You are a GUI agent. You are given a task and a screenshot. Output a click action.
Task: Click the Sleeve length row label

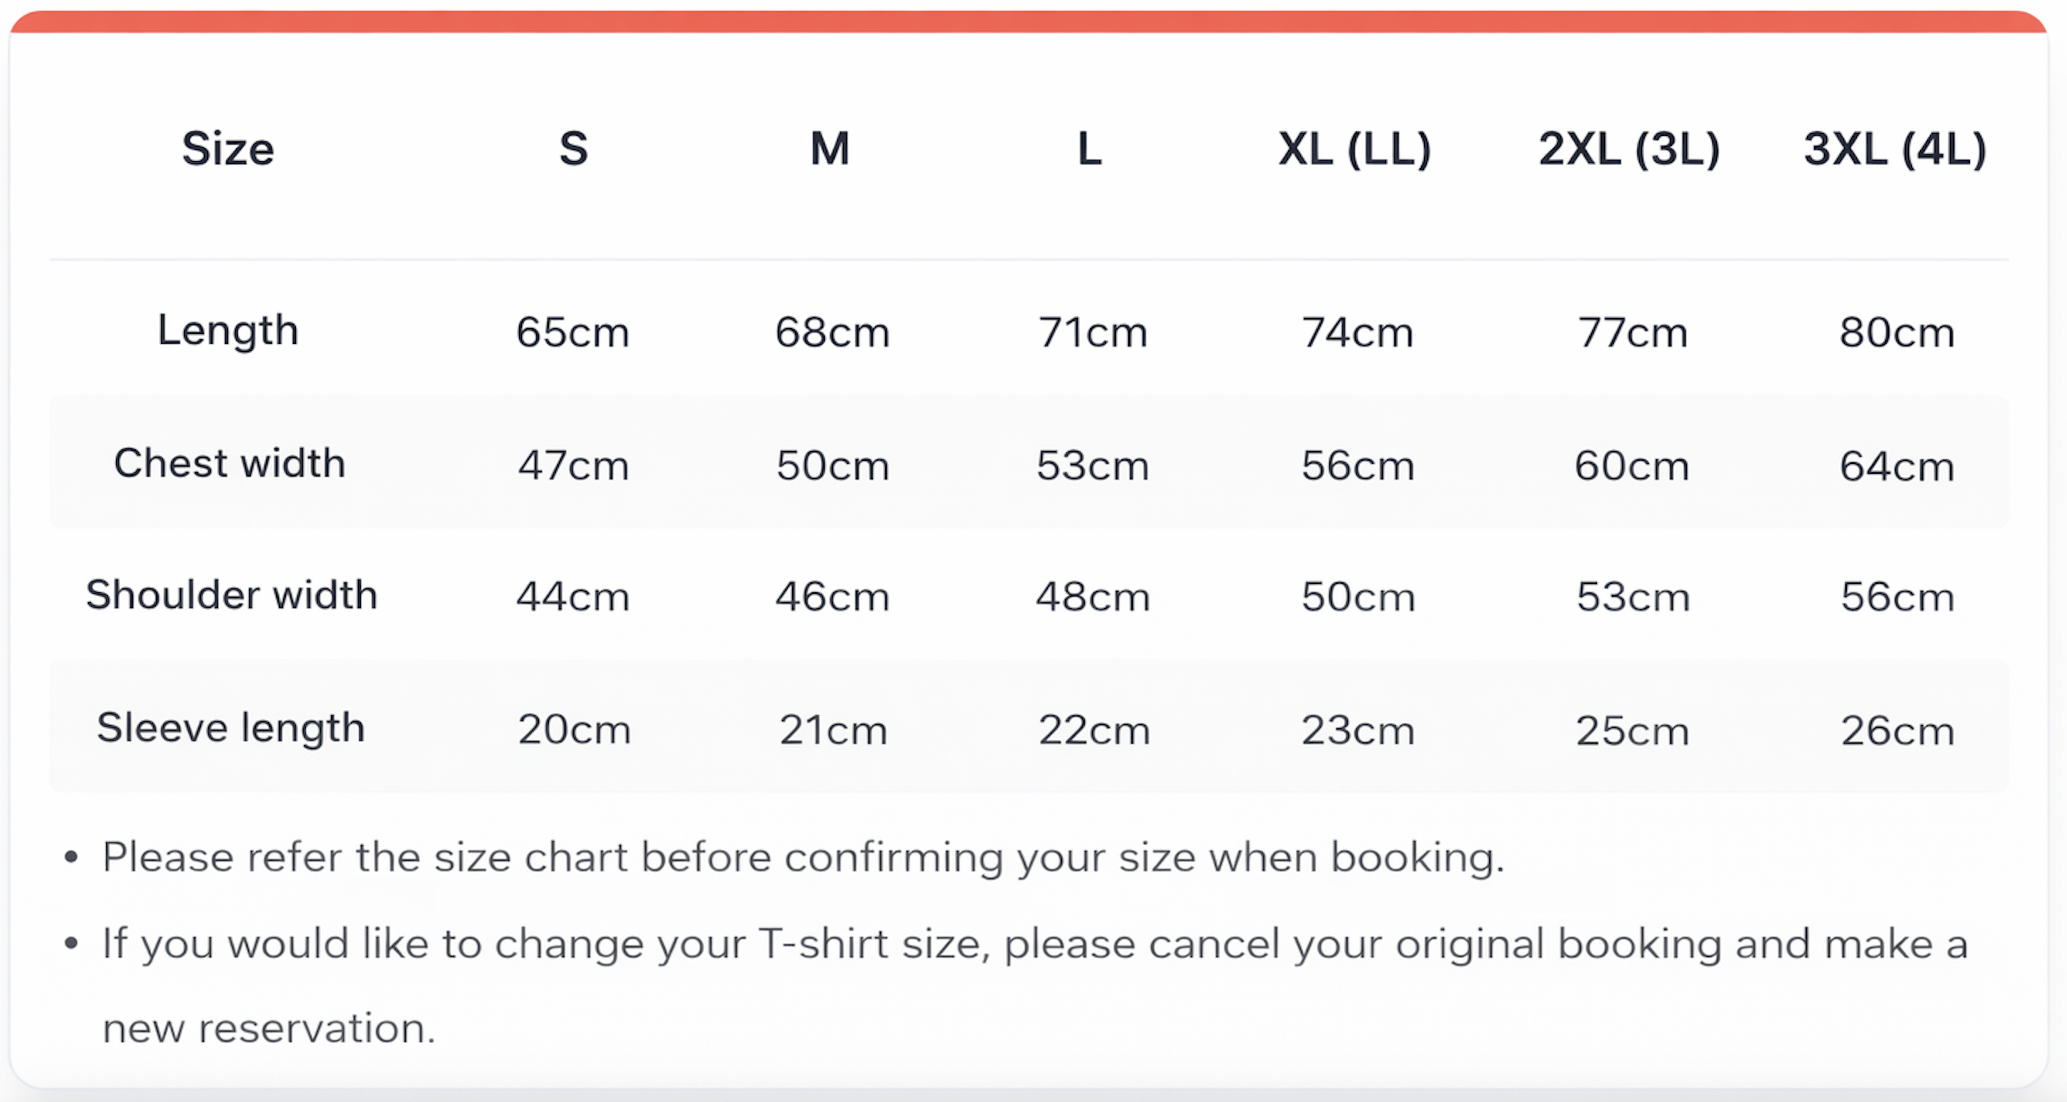click(x=230, y=728)
